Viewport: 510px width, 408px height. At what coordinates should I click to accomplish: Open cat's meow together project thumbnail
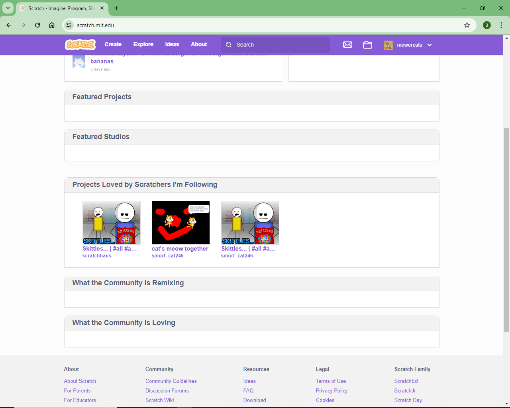coord(180,223)
